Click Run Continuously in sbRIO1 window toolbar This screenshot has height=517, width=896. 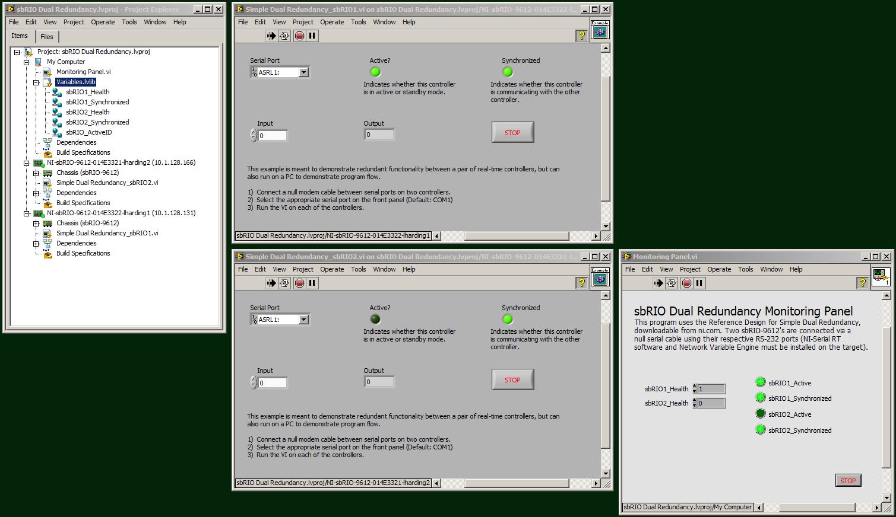click(284, 36)
